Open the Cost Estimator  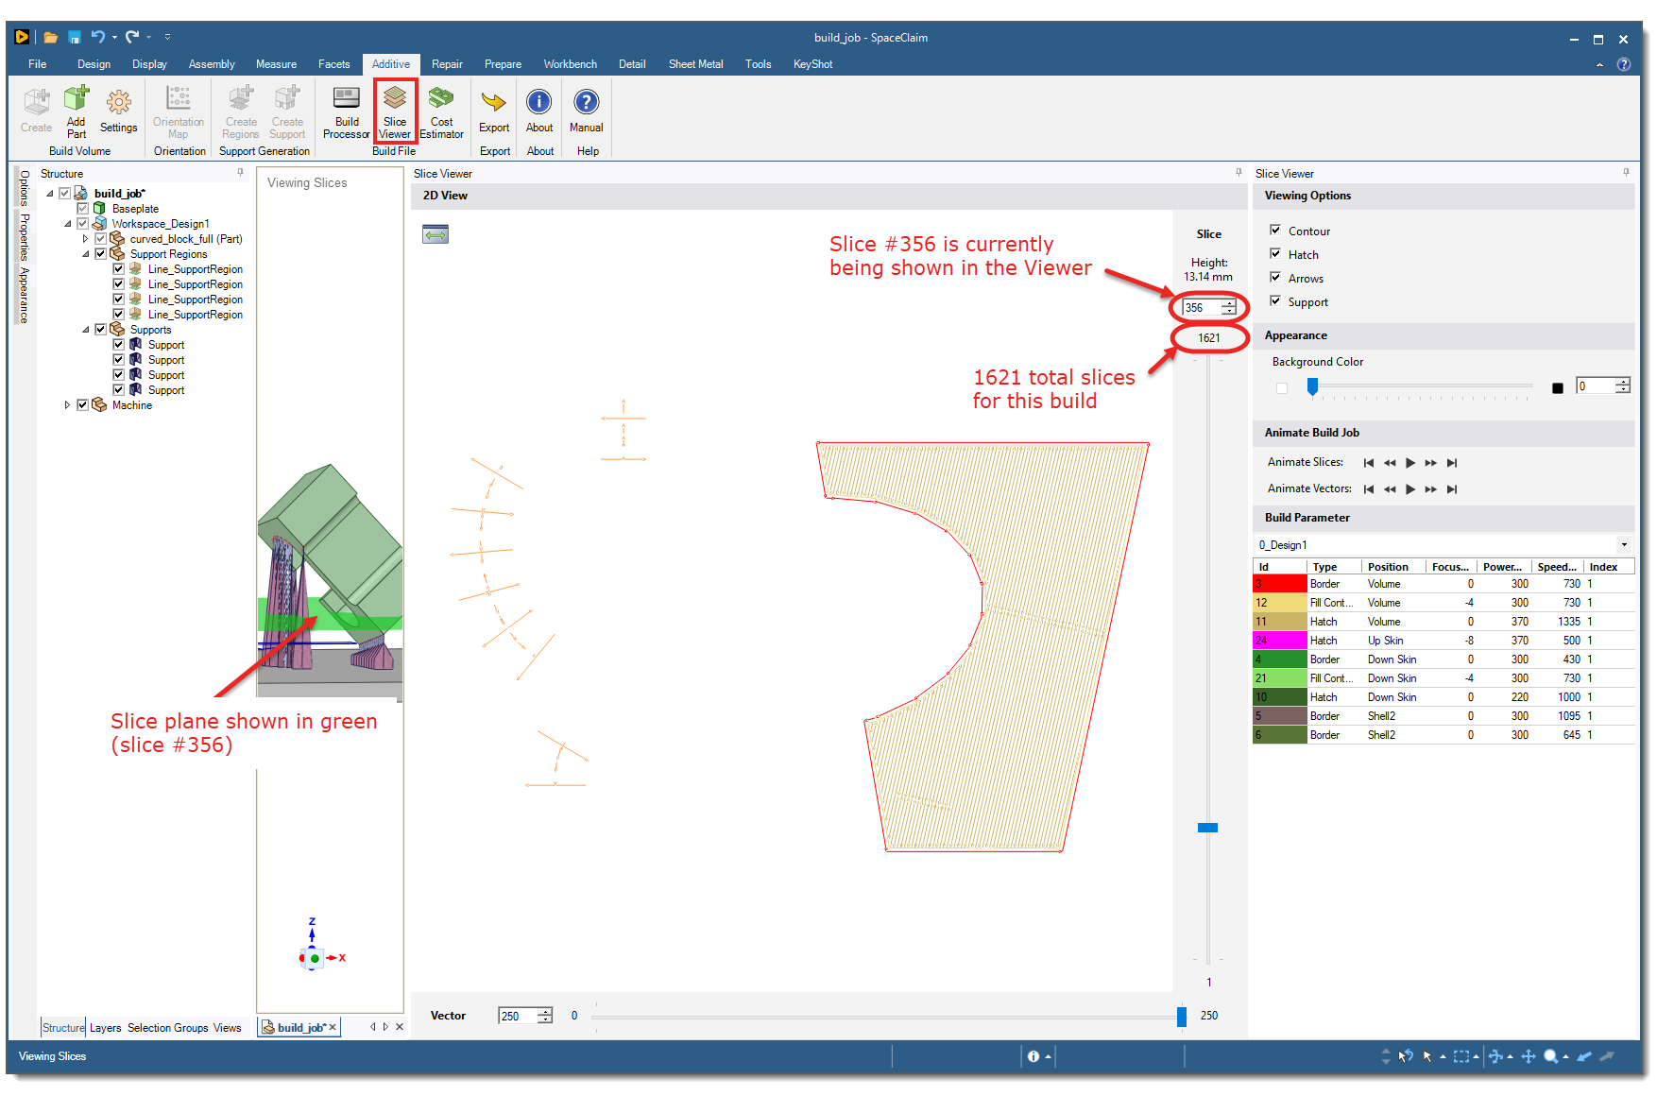pos(441,111)
